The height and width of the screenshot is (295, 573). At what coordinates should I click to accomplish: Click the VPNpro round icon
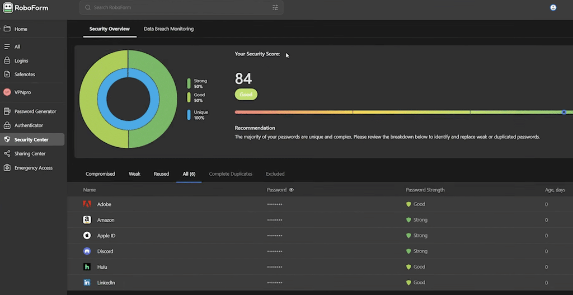click(7, 92)
